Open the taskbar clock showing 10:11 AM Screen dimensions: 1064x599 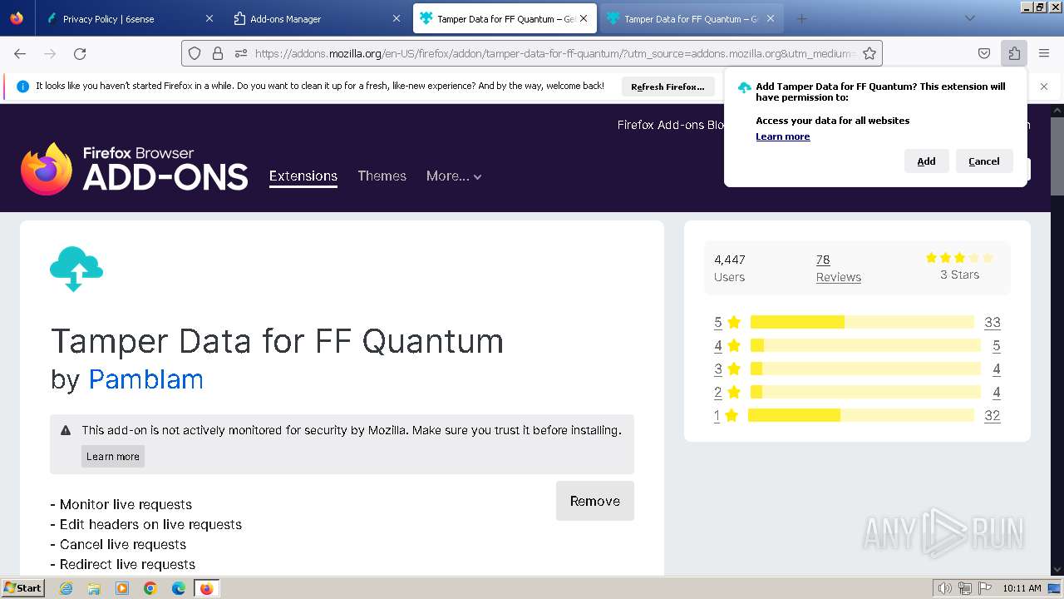pos(1022,588)
